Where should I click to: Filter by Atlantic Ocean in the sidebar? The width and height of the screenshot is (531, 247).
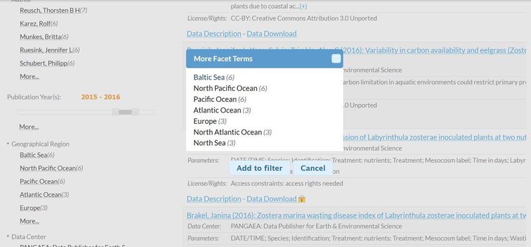coord(40,195)
